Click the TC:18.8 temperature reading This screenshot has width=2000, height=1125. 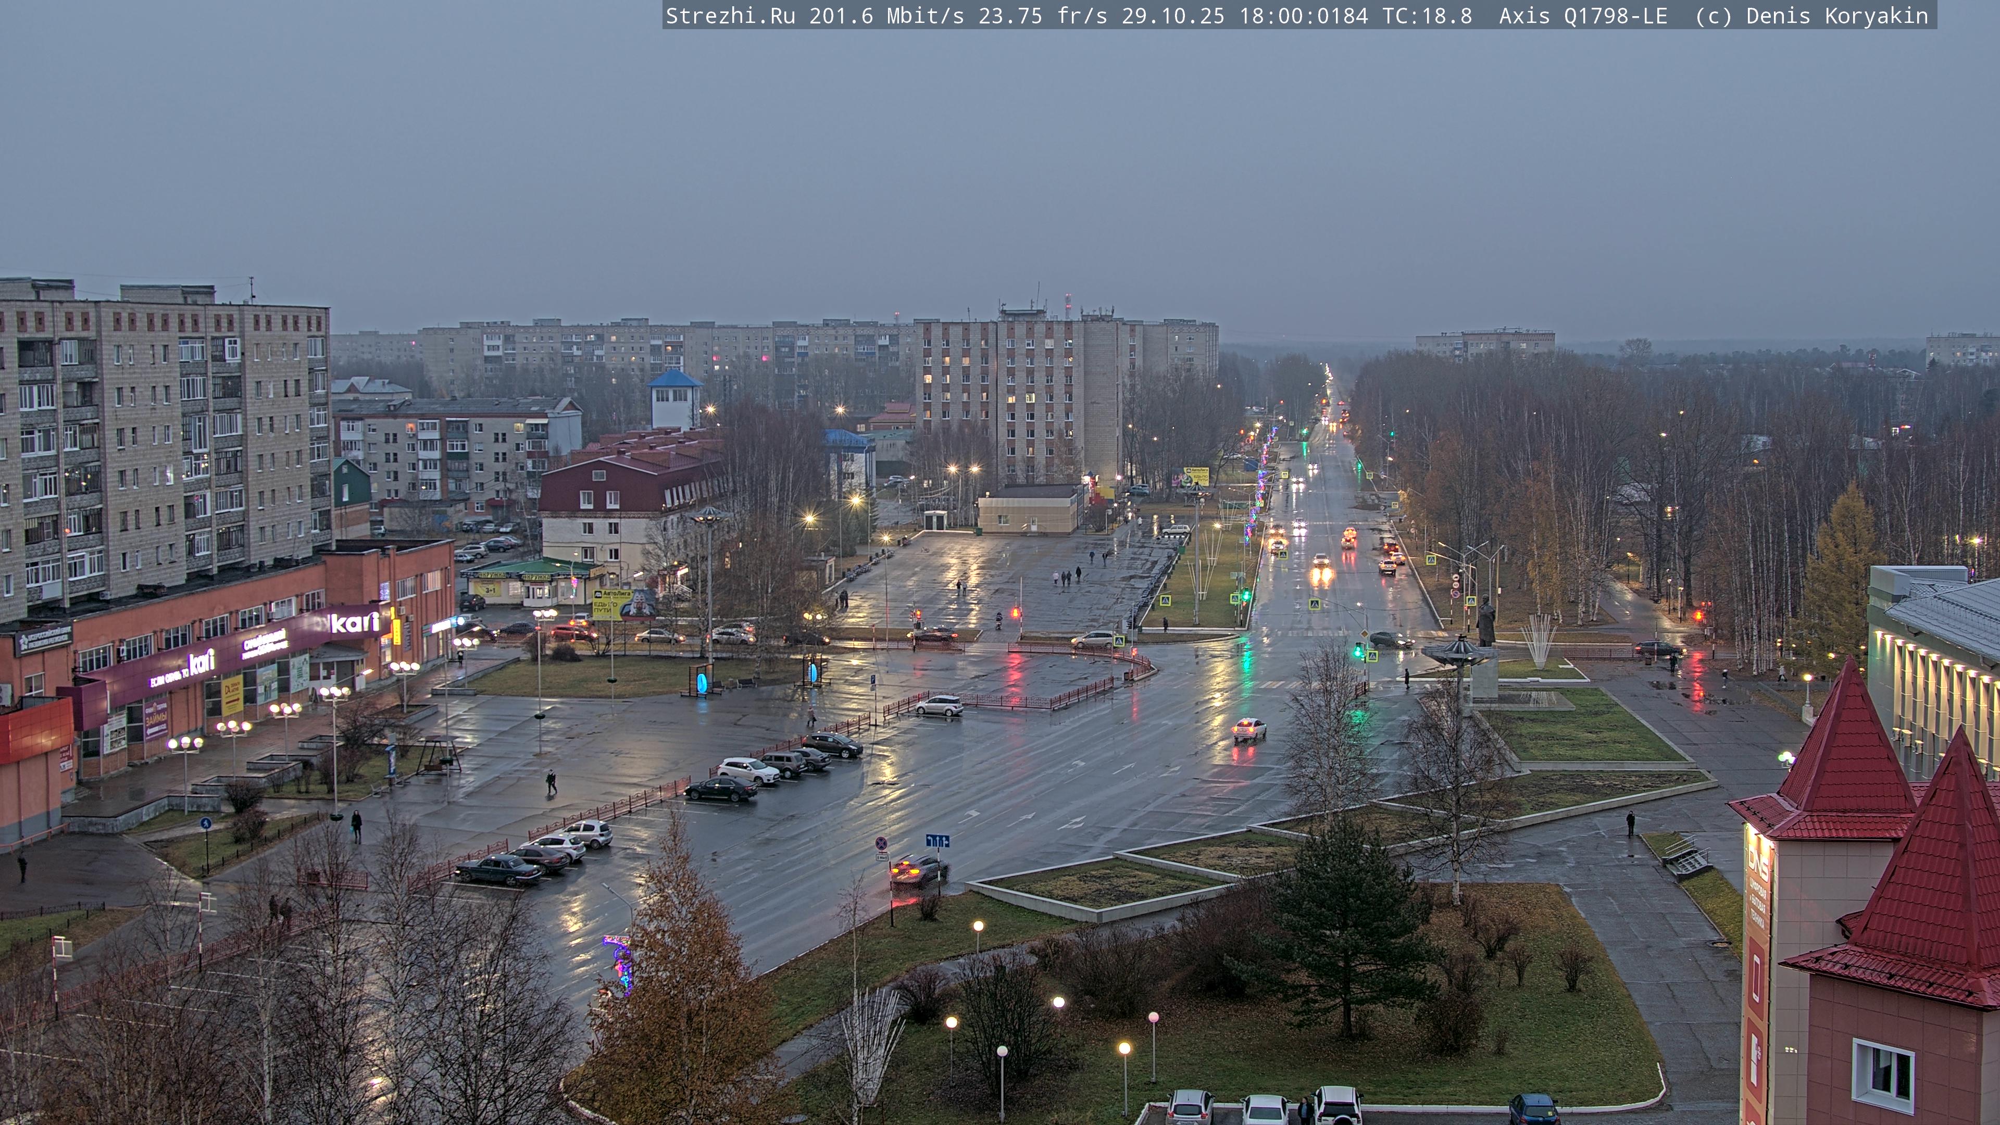1427,16
